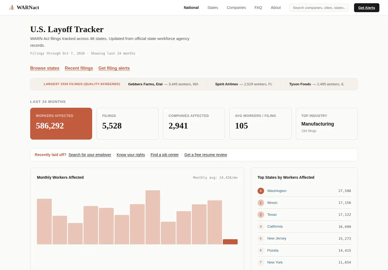The image size is (388, 270).
Task: Click the 194 filings text
Action: [309, 131]
